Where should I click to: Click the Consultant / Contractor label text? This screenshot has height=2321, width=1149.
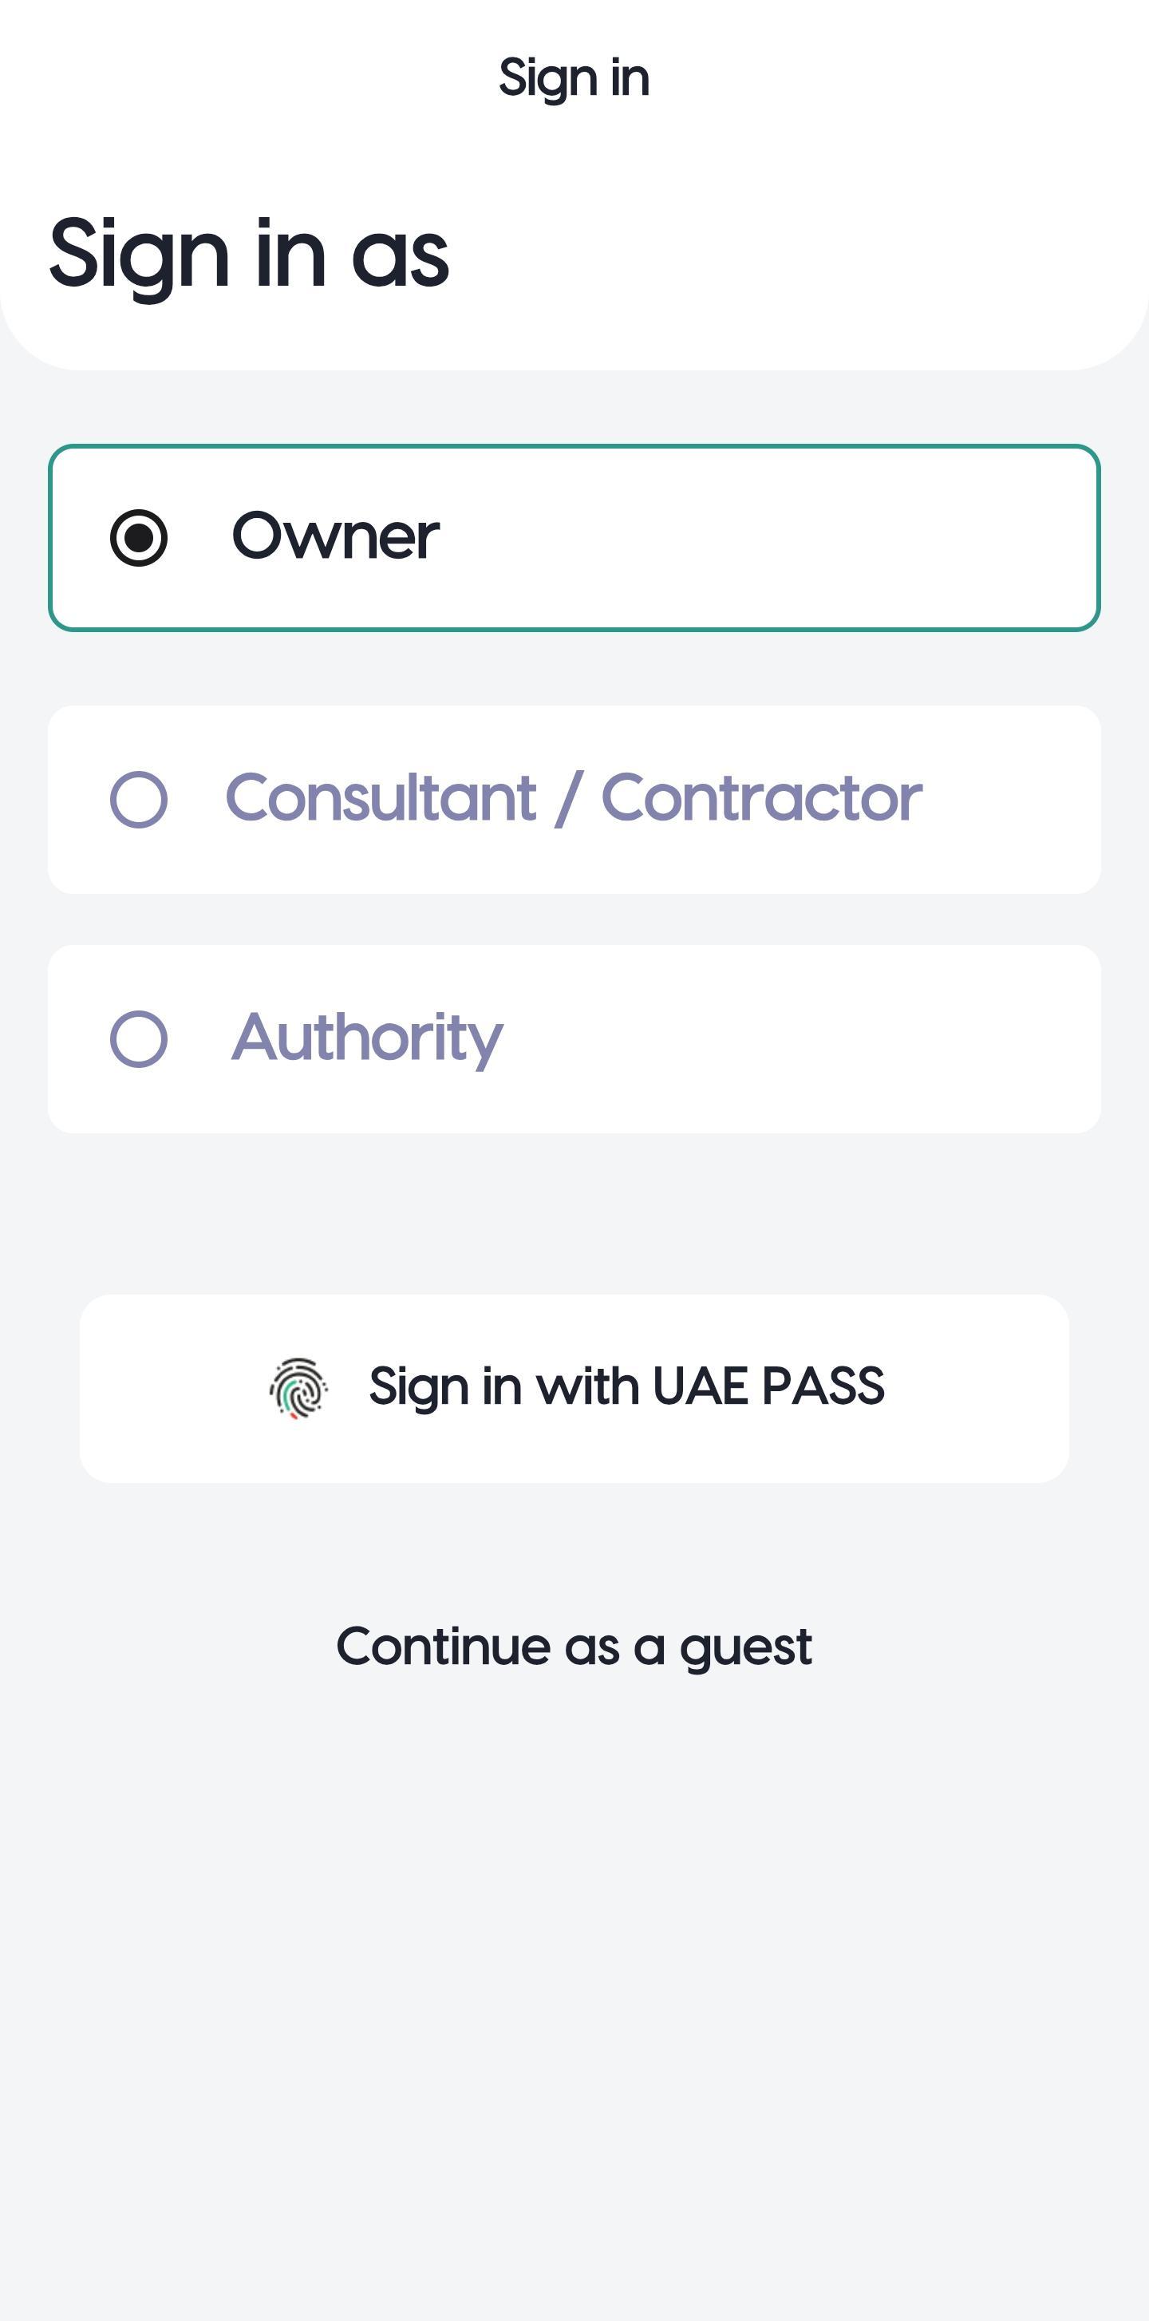coord(574,797)
